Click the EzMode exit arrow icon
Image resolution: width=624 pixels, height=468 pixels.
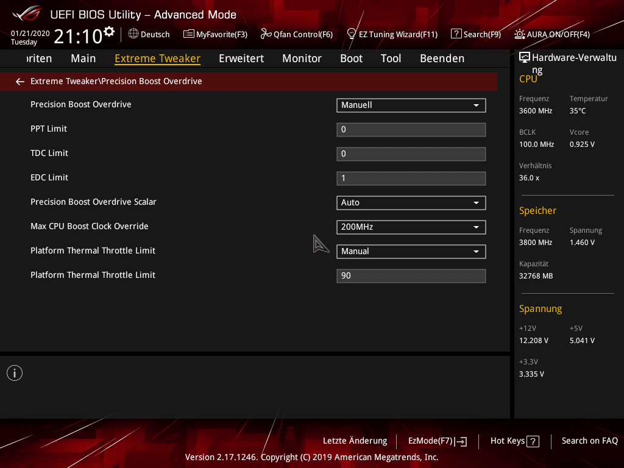pos(461,441)
